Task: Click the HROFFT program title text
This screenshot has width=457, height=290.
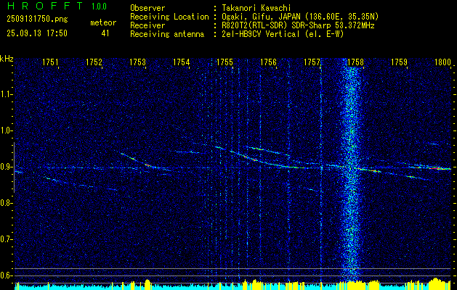Action: 44,6
